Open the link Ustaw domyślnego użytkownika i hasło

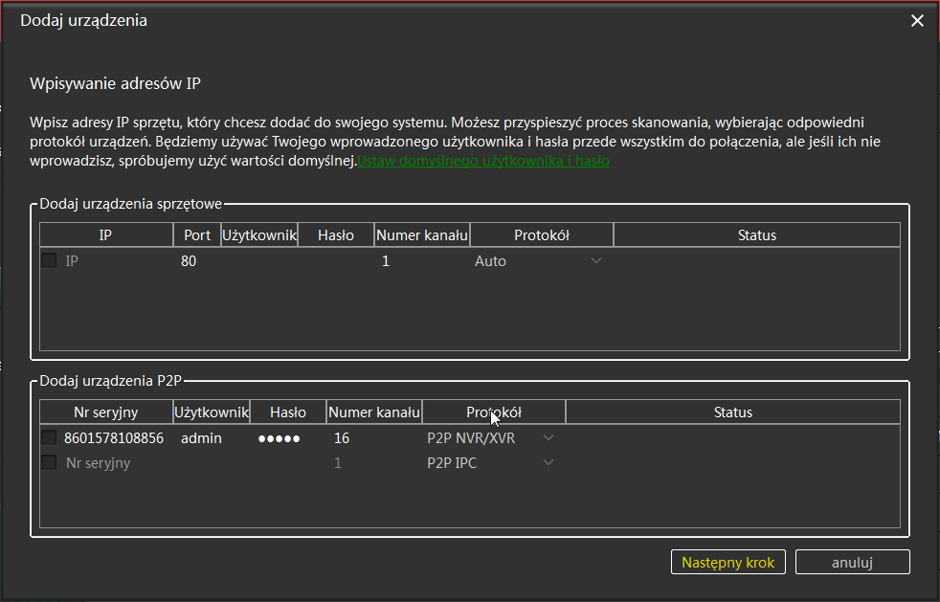point(483,161)
